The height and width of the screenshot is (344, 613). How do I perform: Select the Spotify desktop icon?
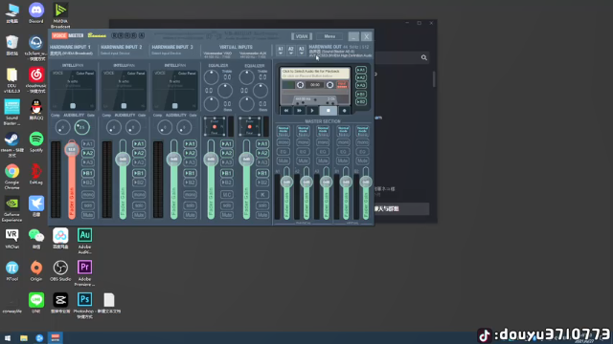click(x=36, y=142)
